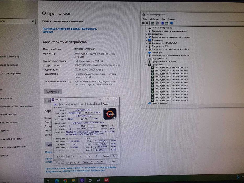244x183 pixels.
Task: Click the blue Help icon in Device Manager toolbar
Action: click(162, 23)
